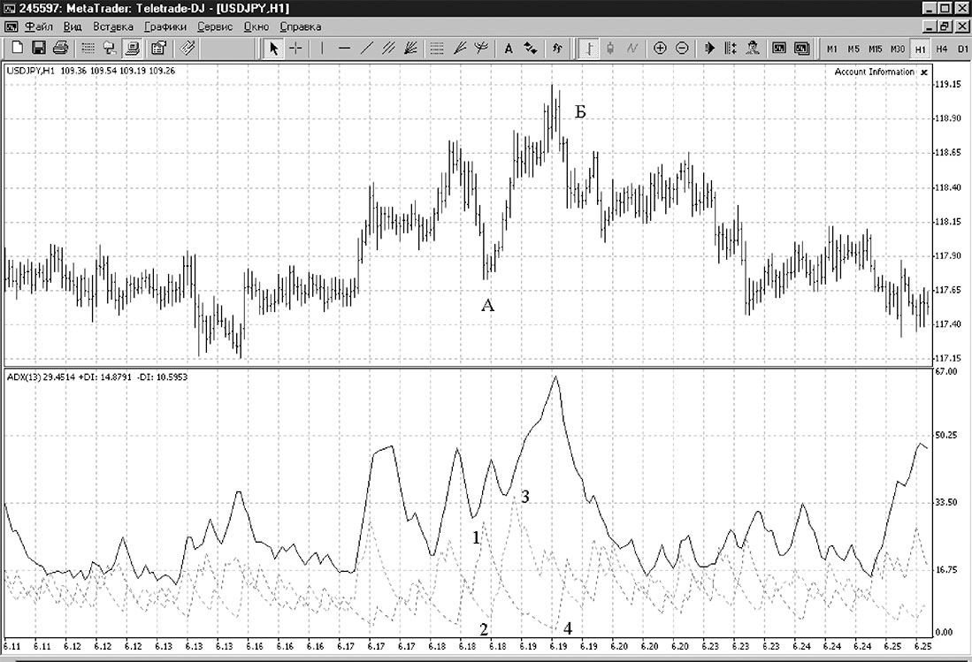Select the arrows symbols tool
The height and width of the screenshot is (662, 972).
[531, 48]
